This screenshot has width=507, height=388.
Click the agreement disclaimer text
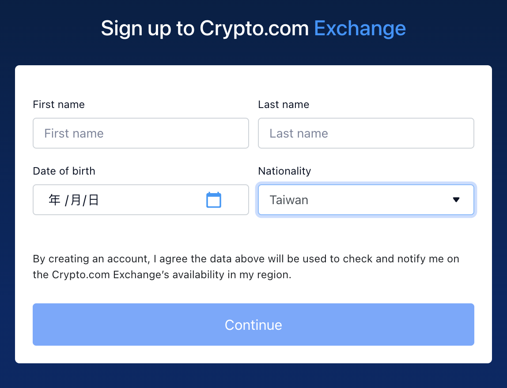[x=246, y=266]
